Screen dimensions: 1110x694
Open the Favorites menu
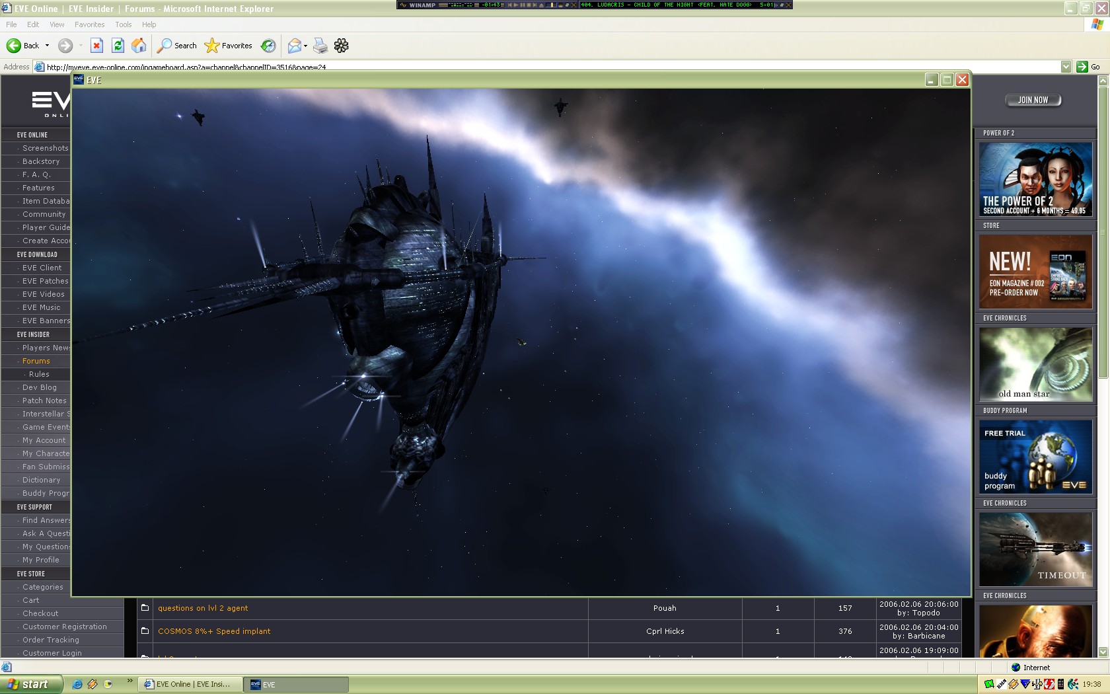pyautogui.click(x=89, y=24)
